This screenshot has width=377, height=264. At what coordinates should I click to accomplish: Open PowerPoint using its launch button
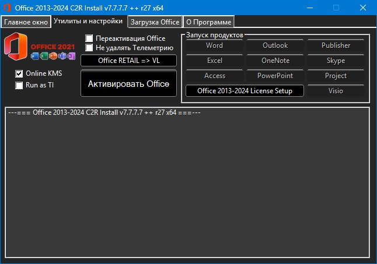275,76
